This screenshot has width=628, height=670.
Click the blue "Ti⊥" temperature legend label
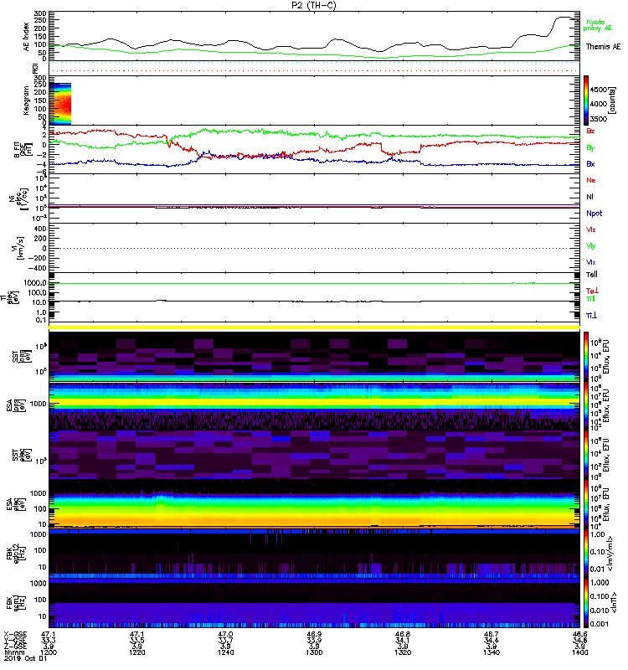[x=591, y=316]
